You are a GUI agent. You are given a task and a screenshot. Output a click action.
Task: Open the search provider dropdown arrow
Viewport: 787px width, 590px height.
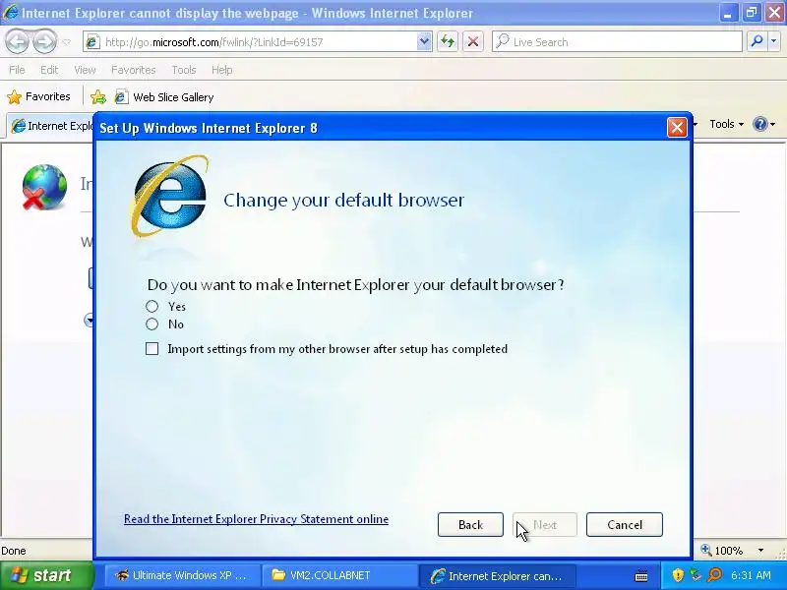[x=774, y=42]
